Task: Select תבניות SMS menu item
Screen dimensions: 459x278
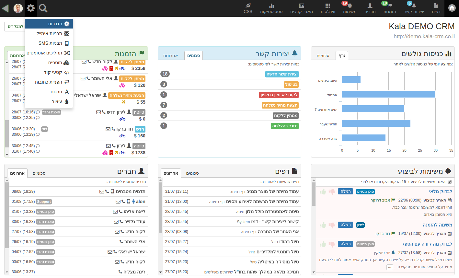Action: pos(49,43)
